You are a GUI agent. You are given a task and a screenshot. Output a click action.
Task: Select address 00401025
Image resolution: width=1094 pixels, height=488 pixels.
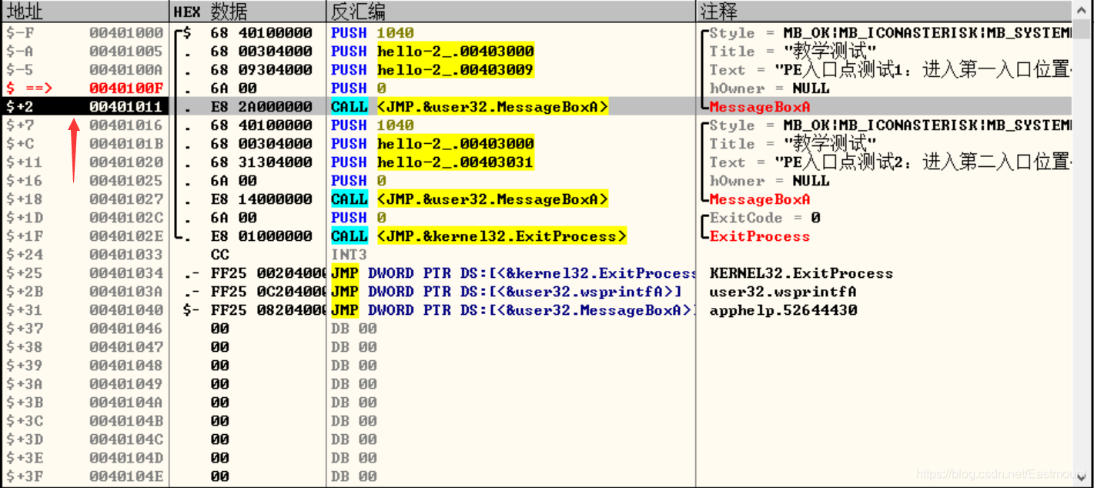(x=126, y=181)
